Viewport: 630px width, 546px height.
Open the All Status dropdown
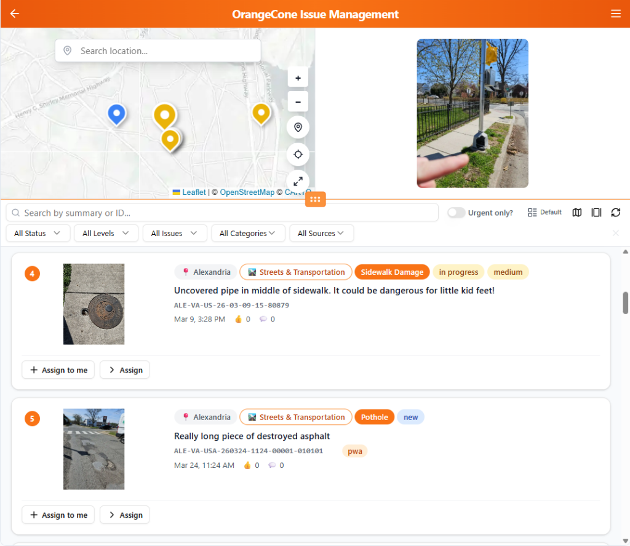tap(38, 233)
